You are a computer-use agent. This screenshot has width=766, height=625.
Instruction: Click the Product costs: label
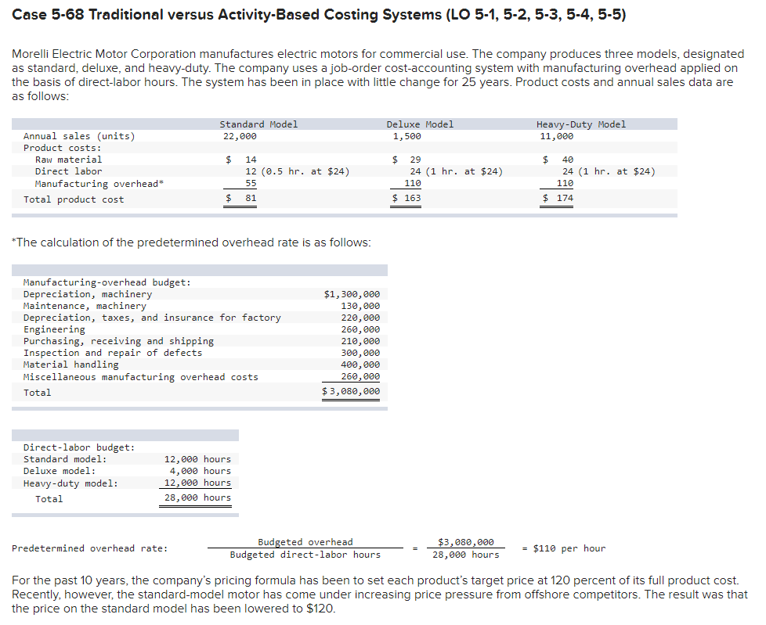[62, 148]
